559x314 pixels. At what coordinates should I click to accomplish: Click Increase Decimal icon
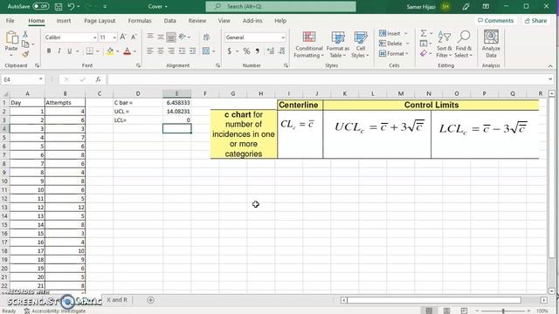click(x=271, y=51)
